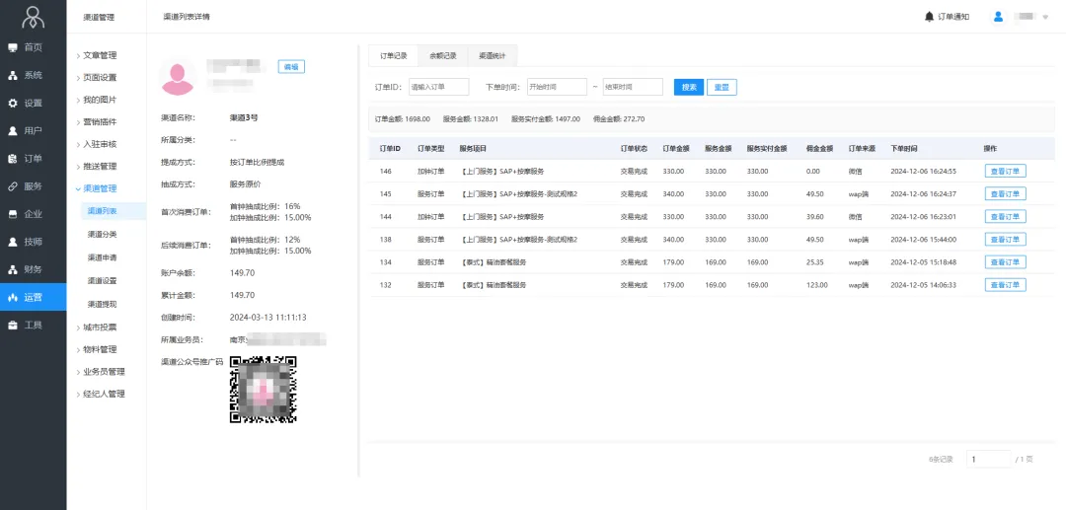Image resolution: width=1066 pixels, height=510 pixels.
Task: Open the 财务 finance icon in sidebar
Action: coord(13,269)
